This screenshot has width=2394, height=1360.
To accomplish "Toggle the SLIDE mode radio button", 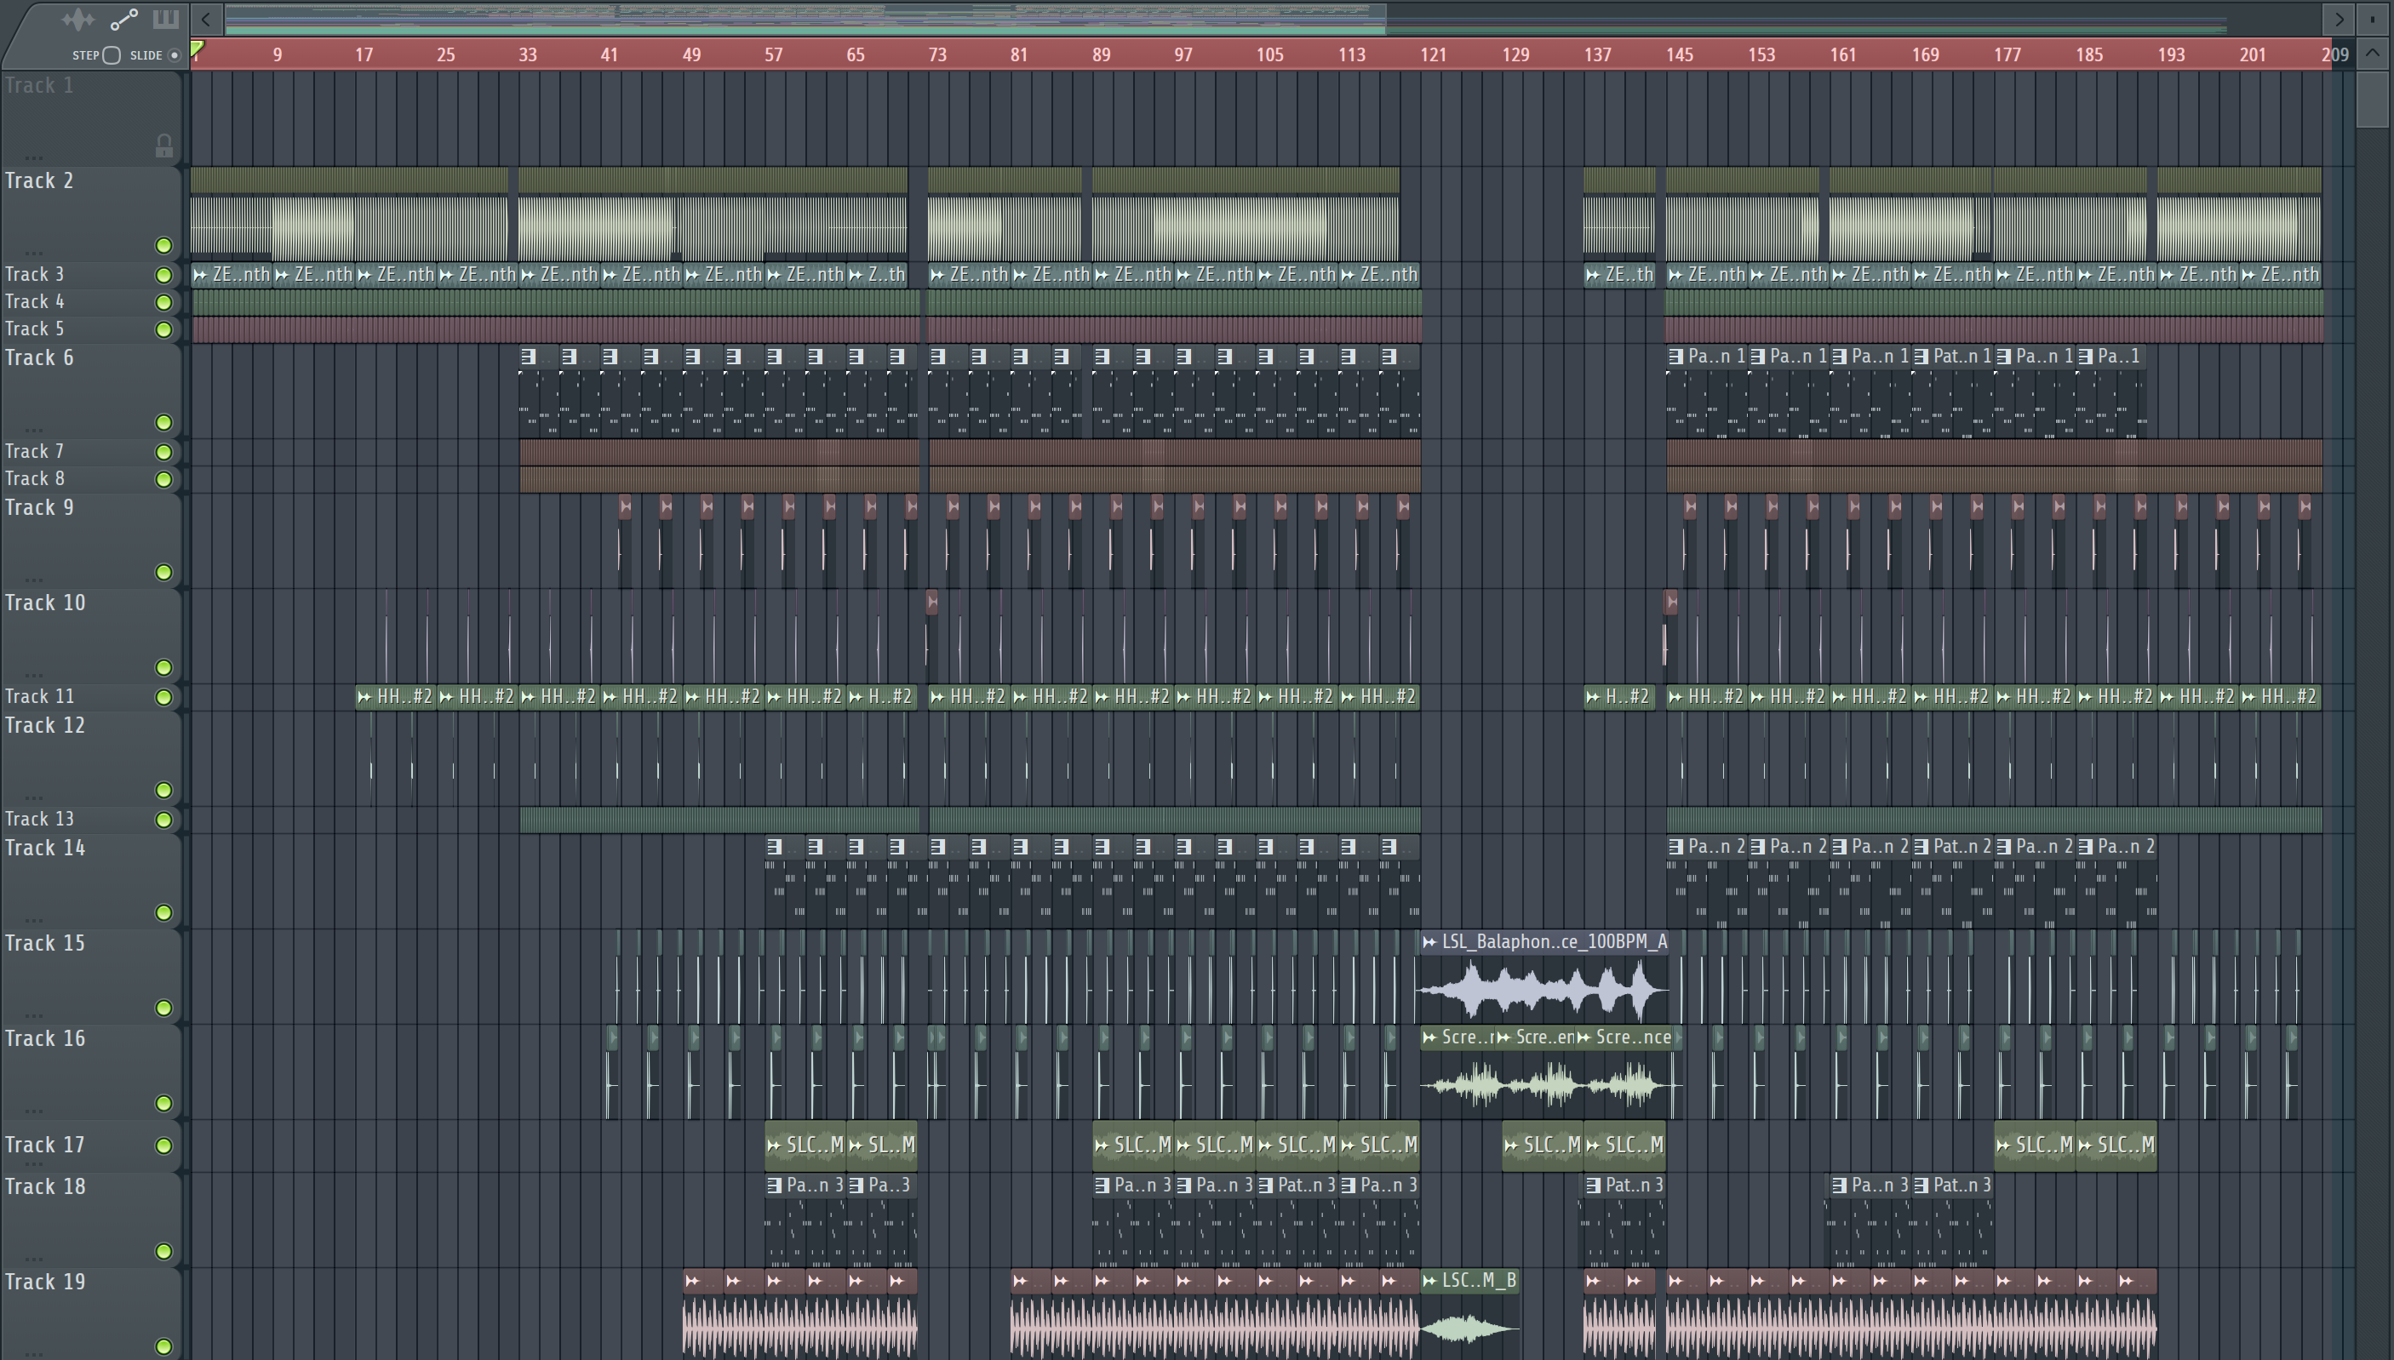I will [x=174, y=55].
